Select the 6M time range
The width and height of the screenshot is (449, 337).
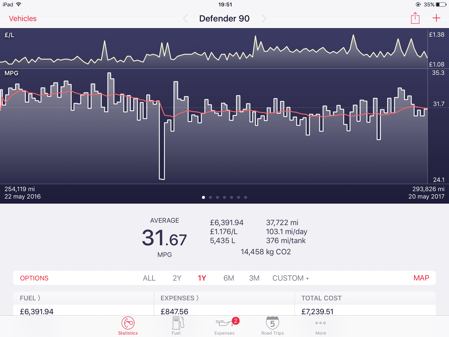tap(229, 278)
